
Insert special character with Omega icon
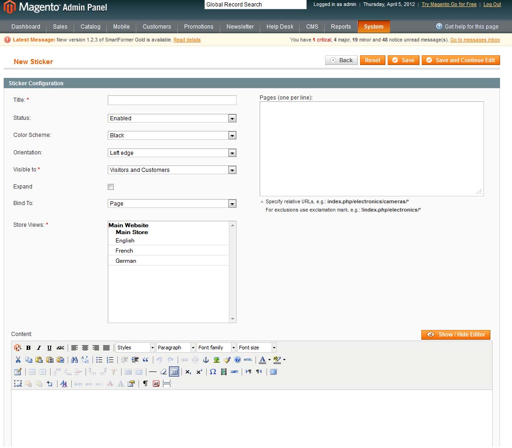coord(213,372)
